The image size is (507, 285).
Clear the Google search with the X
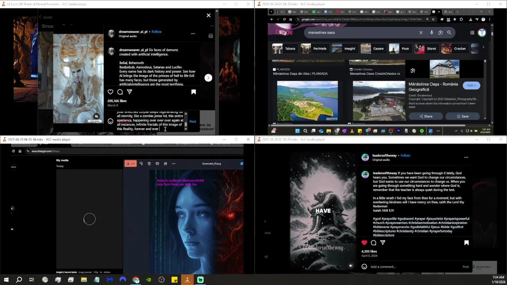coord(421,32)
